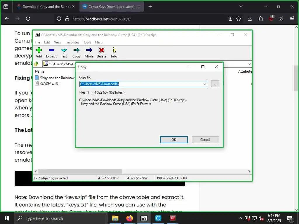The width and height of the screenshot is (299, 224).
Task: Click the Firefox View icon at tab bar start
Action: [x=6, y=7]
